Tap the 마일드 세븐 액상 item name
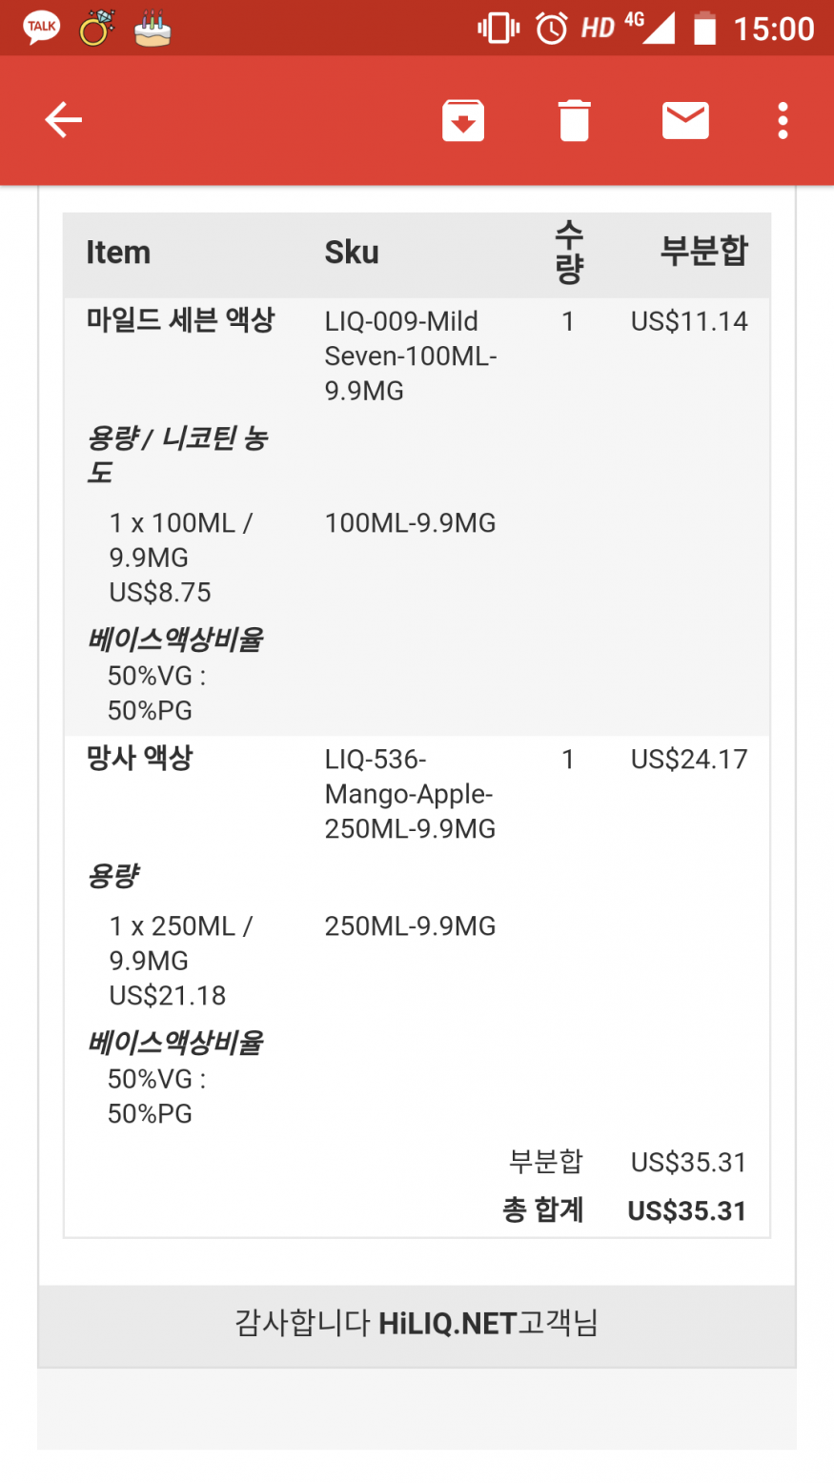The image size is (834, 1483). (180, 320)
